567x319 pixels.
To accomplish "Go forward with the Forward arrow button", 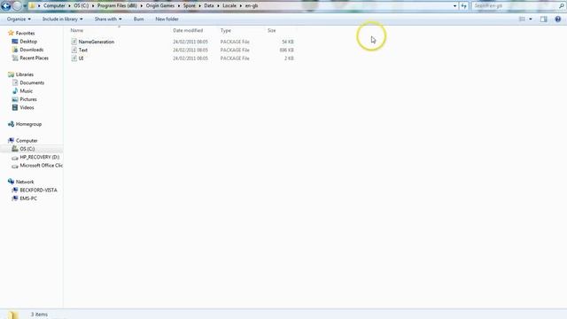I will click(17, 6).
